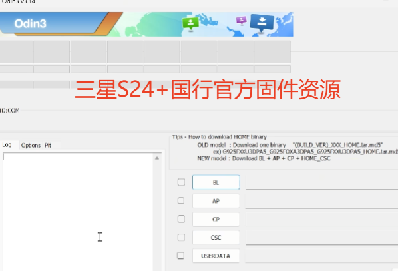Click the green download marker icon
Screen dimensions: 398x271
click(190, 24)
